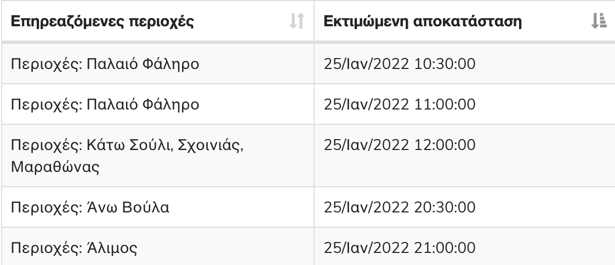This screenshot has height=265, width=615.
Task: Click the 25/Ιαν/2022 date beside 12:00:00
Action: tap(366, 145)
